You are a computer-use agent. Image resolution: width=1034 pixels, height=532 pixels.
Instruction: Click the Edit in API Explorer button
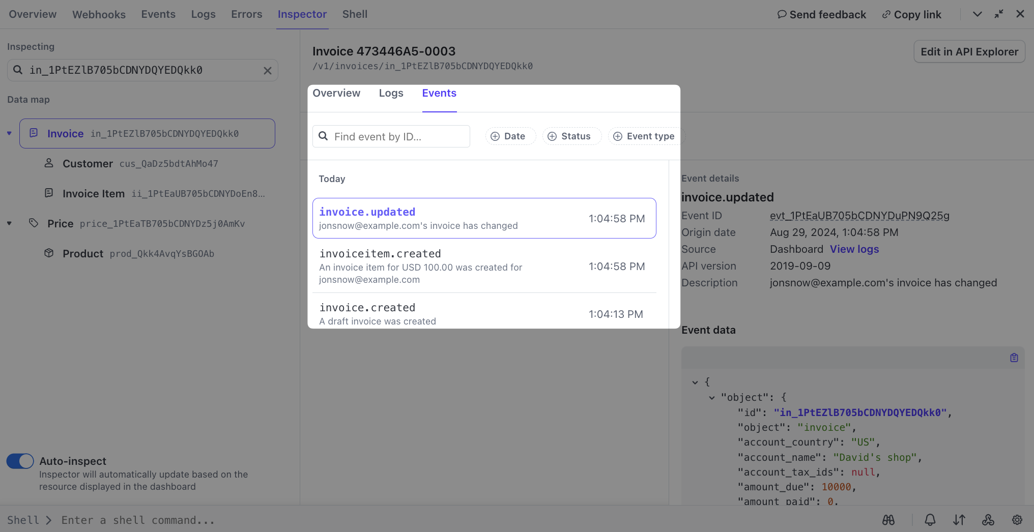click(x=969, y=52)
